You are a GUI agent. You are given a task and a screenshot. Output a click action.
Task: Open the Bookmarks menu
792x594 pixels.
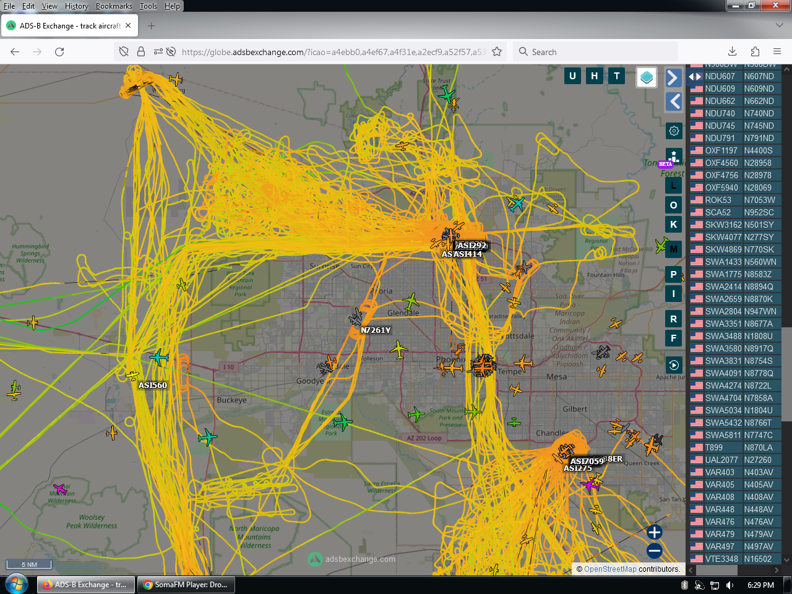click(114, 6)
